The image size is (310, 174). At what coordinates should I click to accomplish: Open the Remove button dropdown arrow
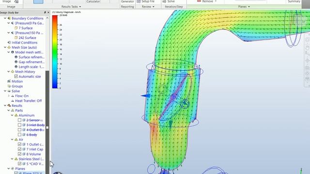[x=216, y=1]
